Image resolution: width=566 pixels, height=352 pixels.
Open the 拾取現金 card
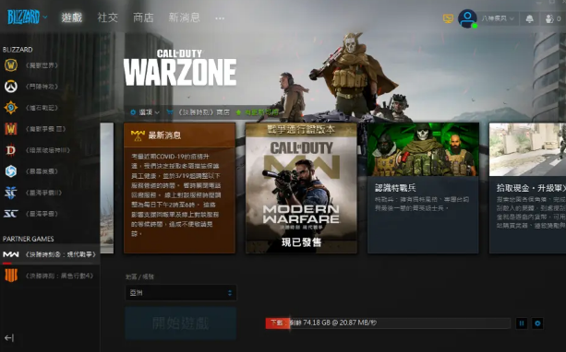tap(527, 188)
